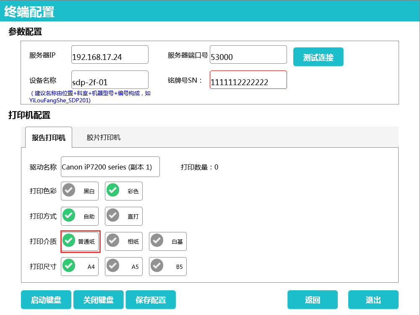
Task: Choose 直打 print mode
Action: (x=124, y=216)
